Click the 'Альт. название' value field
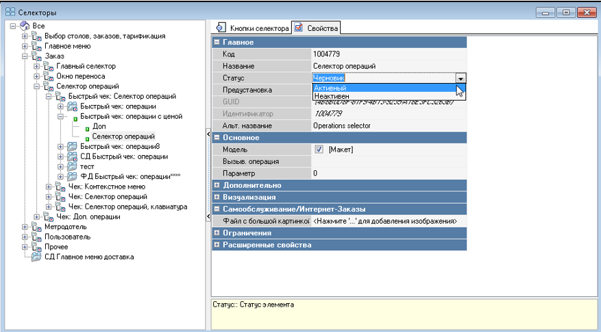The width and height of the screenshot is (601, 332). point(388,126)
